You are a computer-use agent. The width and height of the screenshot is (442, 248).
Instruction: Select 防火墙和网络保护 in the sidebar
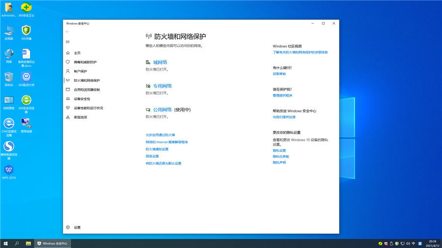pyautogui.click(x=87, y=80)
